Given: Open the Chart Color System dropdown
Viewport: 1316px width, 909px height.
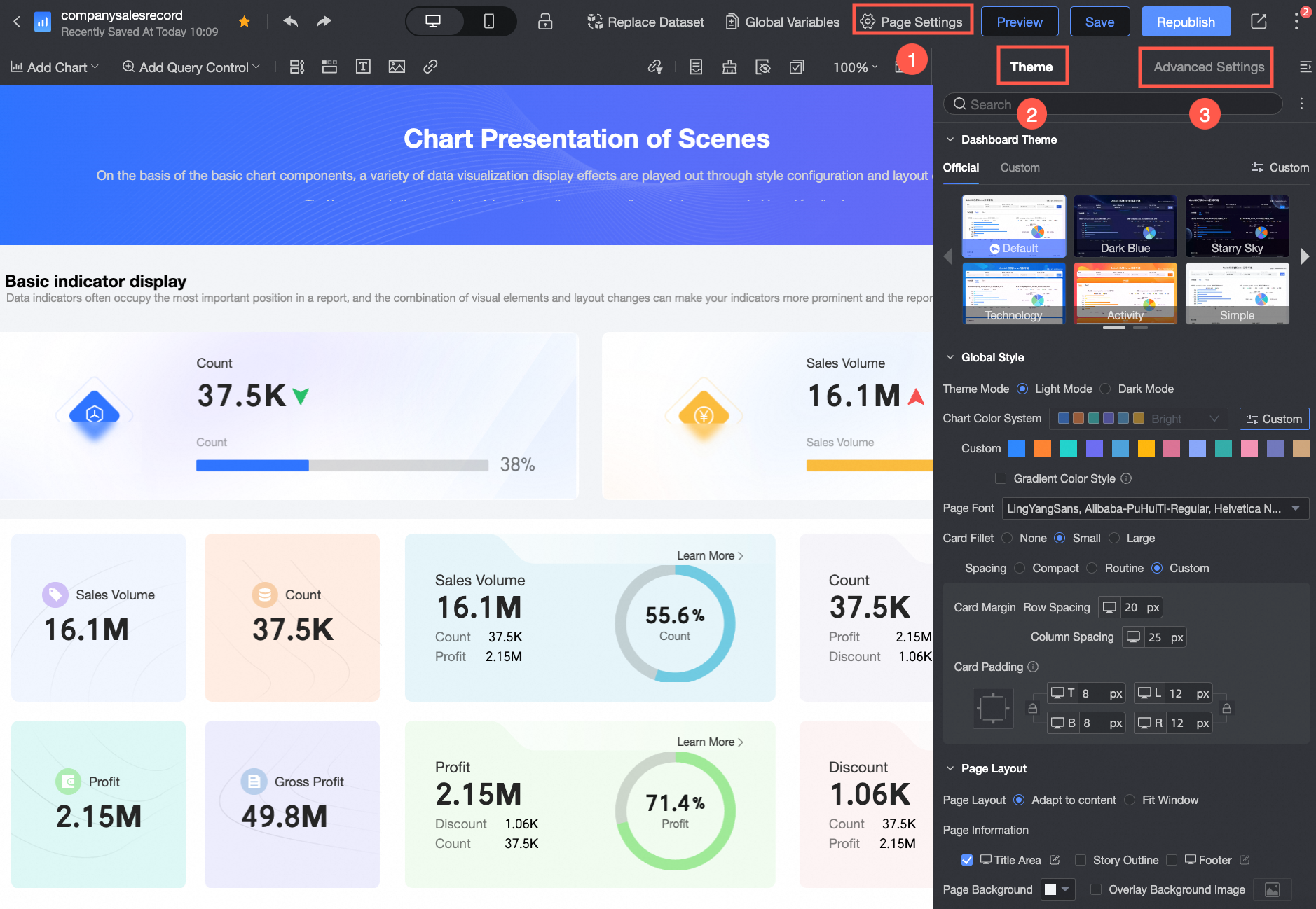Looking at the screenshot, I should [x=1139, y=419].
